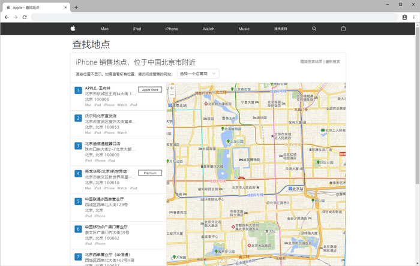Select result number 3 marker badge
420x266 pixels.
coord(78,146)
